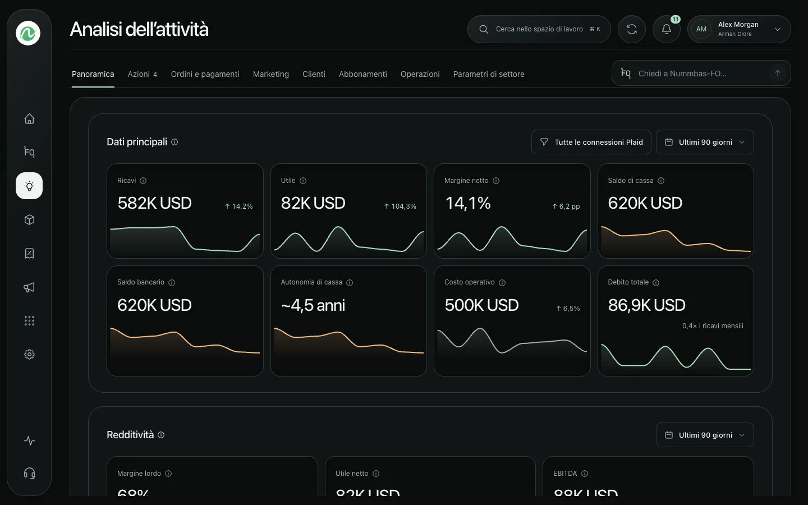Open the Home page from sidebar
The image size is (808, 505).
tap(29, 119)
